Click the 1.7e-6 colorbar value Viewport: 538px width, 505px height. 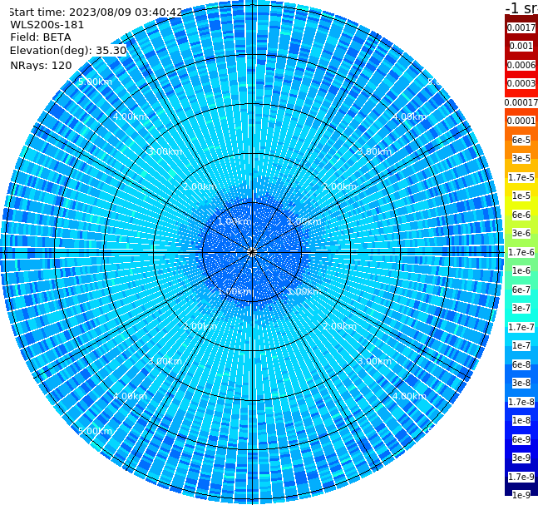click(521, 252)
